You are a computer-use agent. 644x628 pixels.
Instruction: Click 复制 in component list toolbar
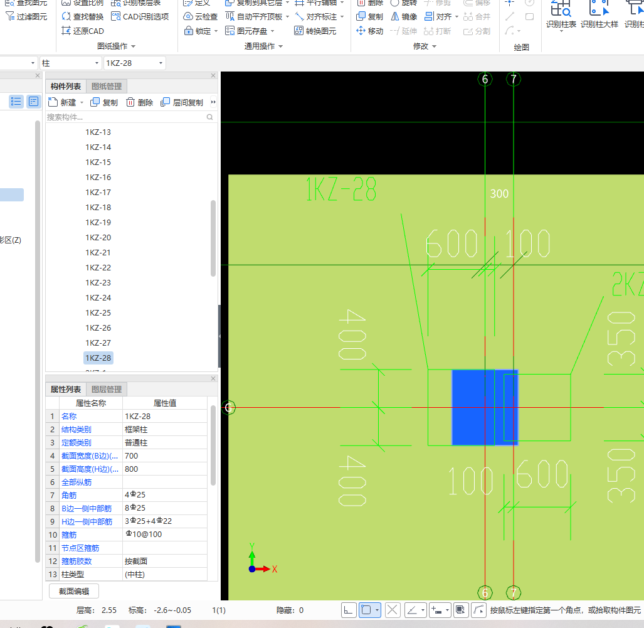104,102
